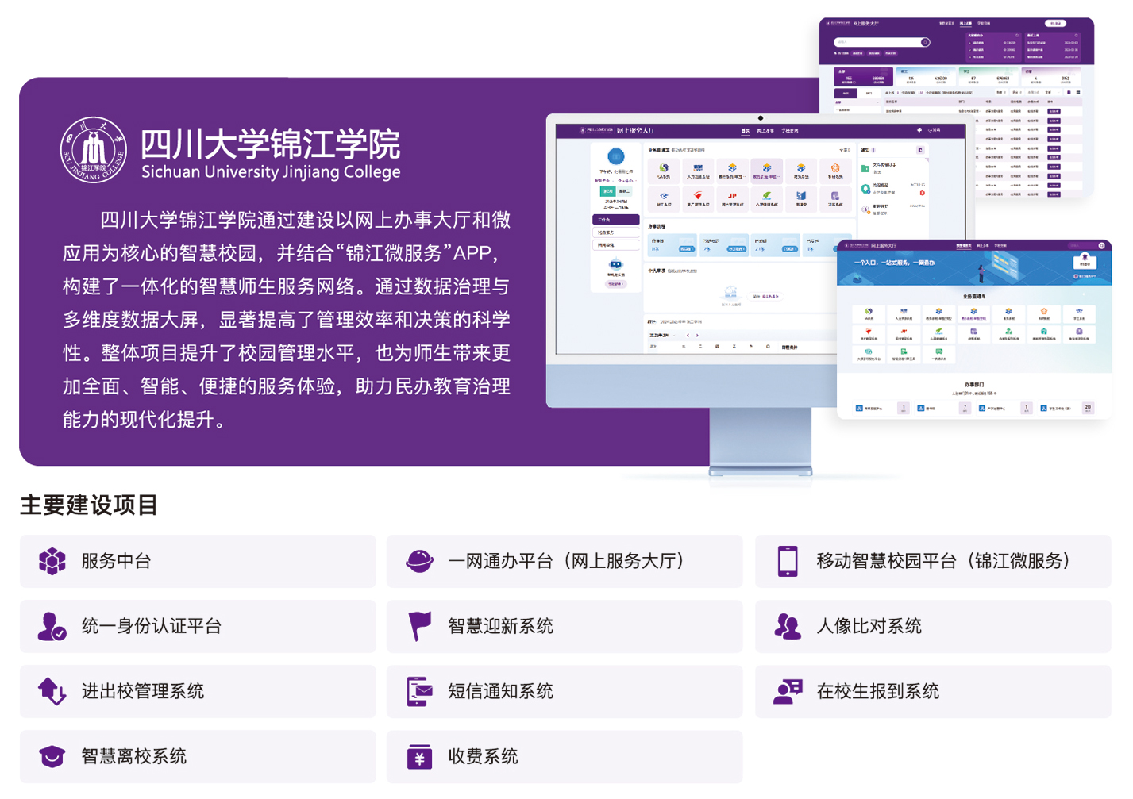Click the planet icon beside 一网通办平台
Image resolution: width=1133 pixels, height=799 pixels.
point(419,561)
